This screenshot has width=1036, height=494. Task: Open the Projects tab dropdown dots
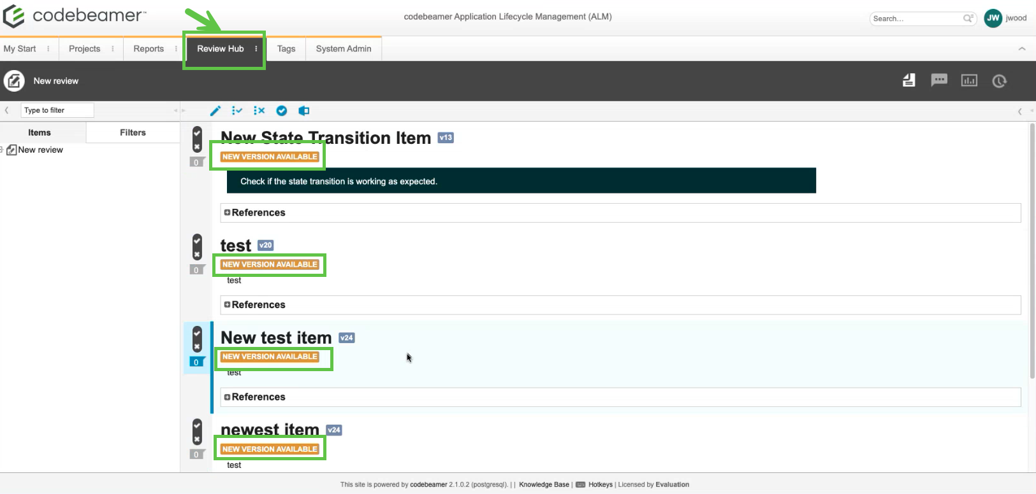coord(113,49)
